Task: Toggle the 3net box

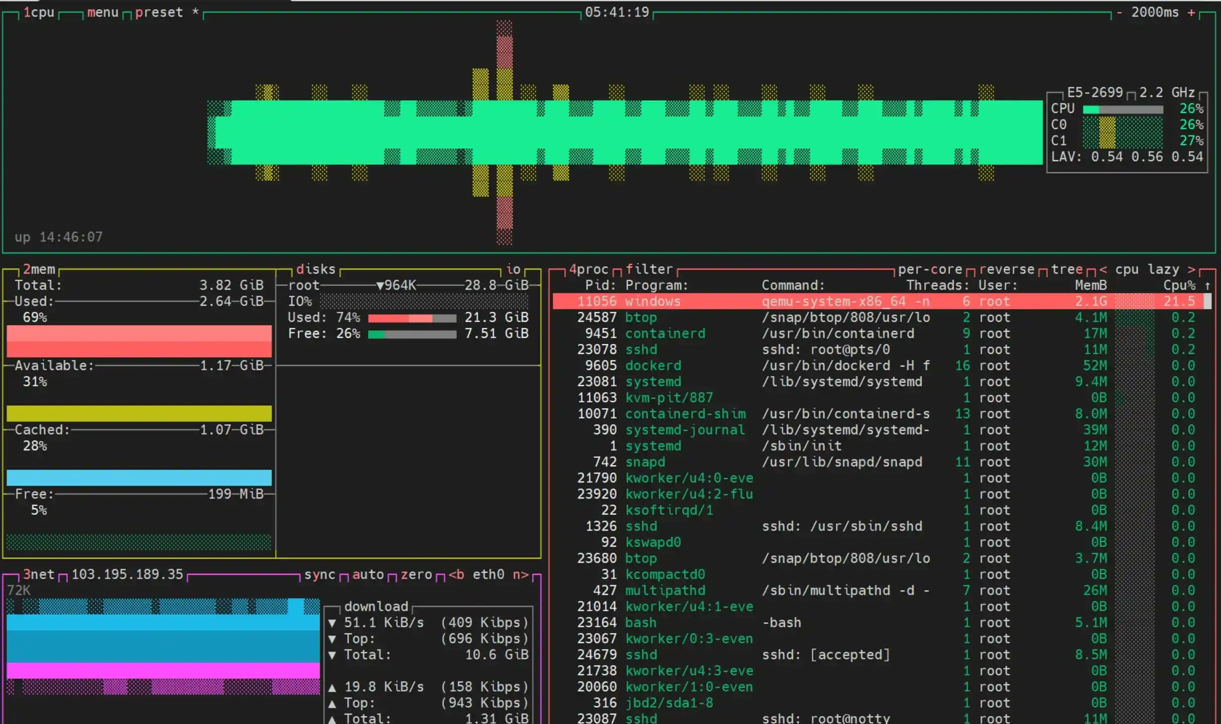Action: coord(39,574)
